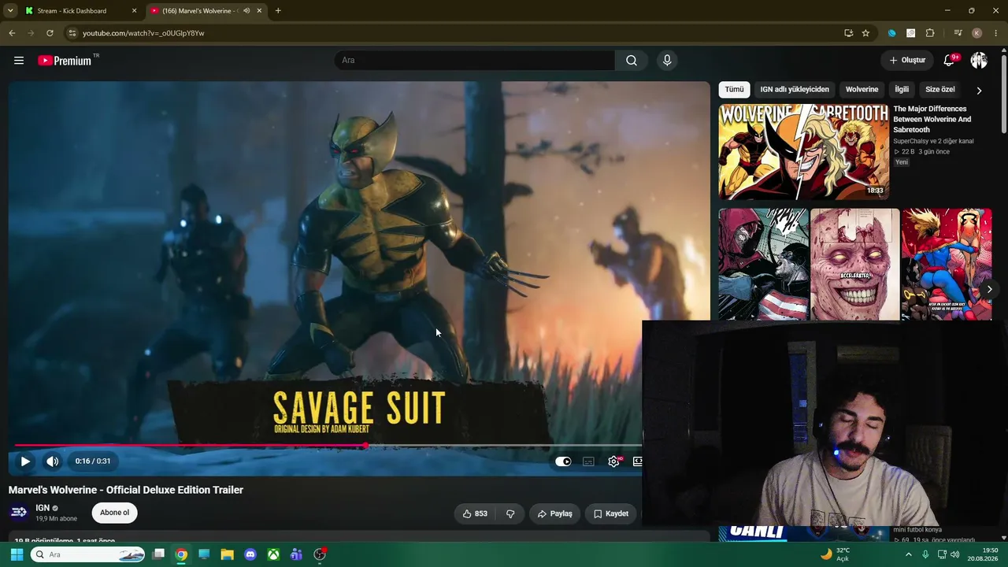Show next Shorts with the right chevron

click(989, 289)
